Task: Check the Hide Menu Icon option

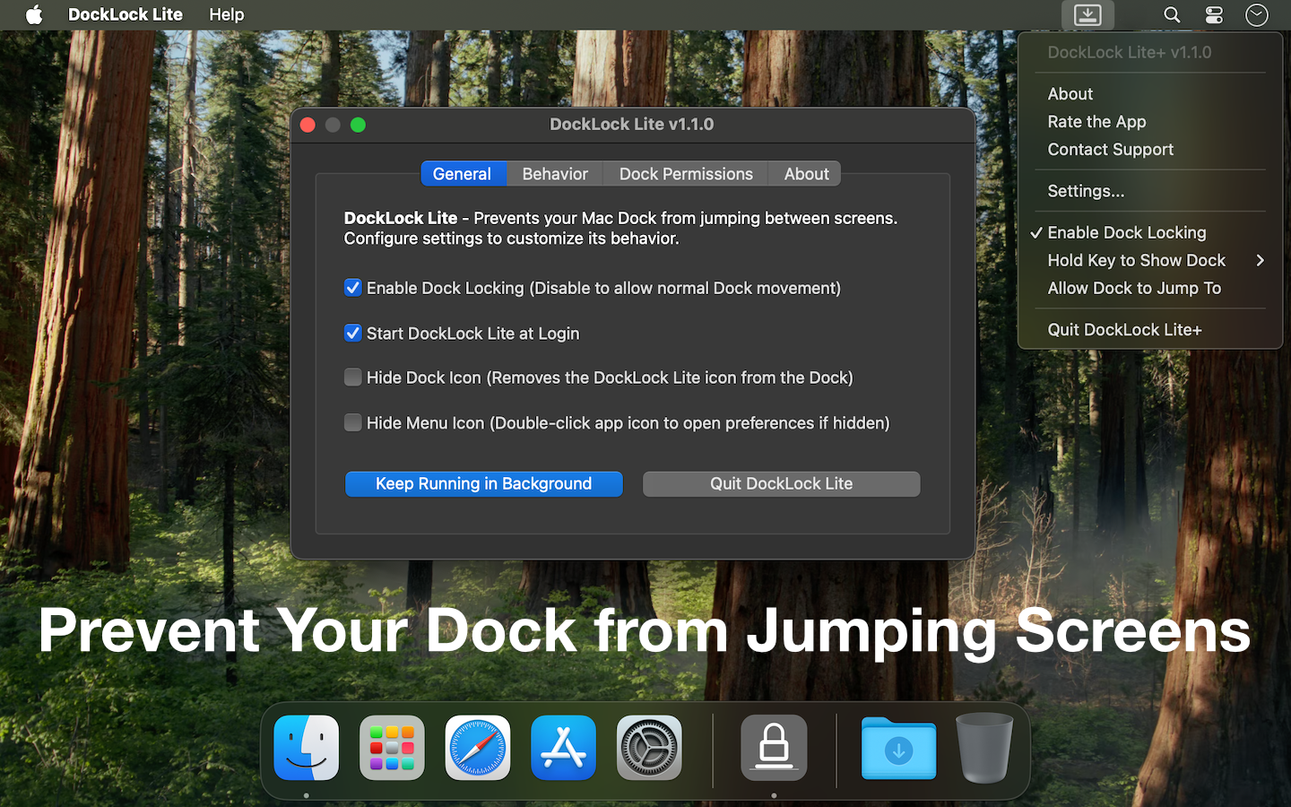Action: pos(353,422)
